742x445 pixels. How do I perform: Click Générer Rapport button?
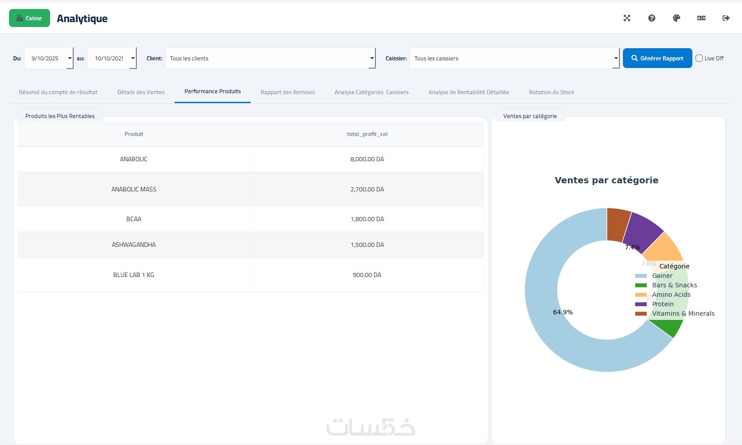tap(657, 58)
